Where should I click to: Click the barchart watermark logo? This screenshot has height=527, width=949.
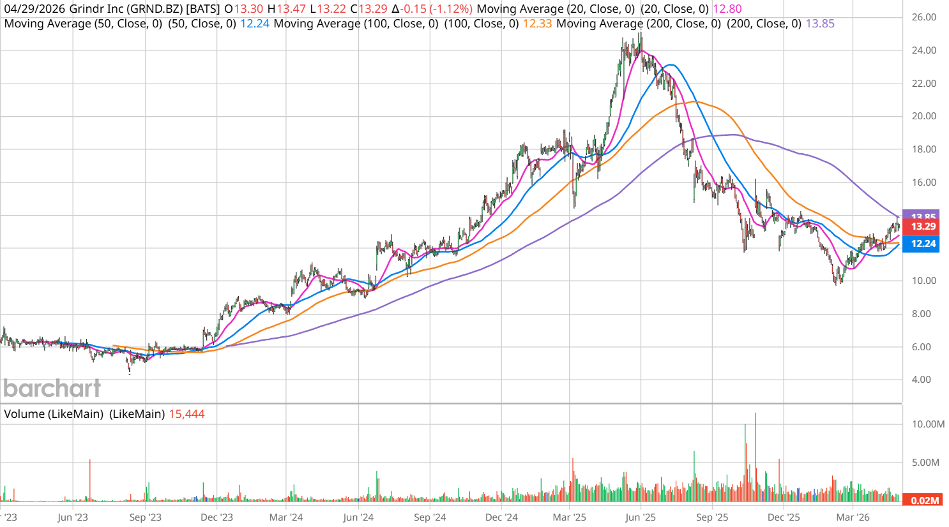[x=52, y=388]
